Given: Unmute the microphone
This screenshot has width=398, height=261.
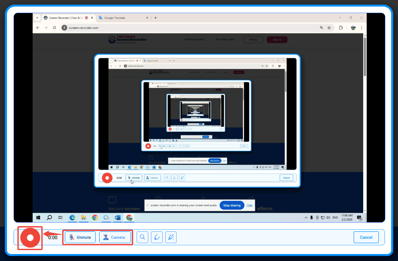Looking at the screenshot, I should pos(79,237).
